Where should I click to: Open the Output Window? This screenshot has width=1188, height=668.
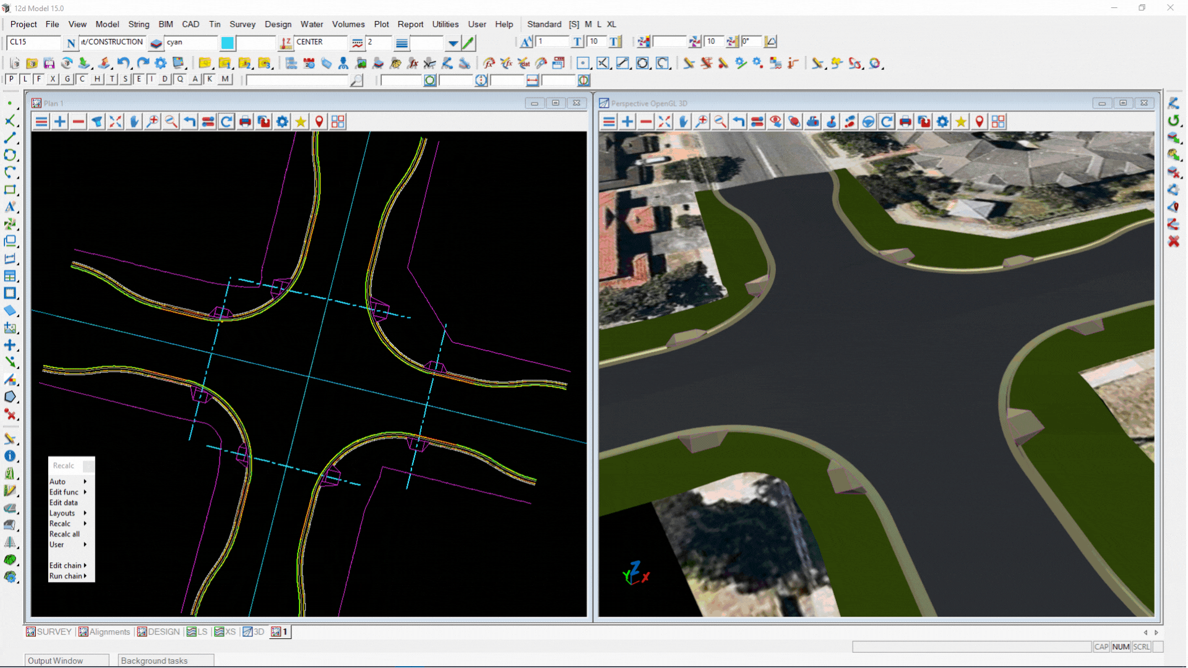pyautogui.click(x=55, y=661)
